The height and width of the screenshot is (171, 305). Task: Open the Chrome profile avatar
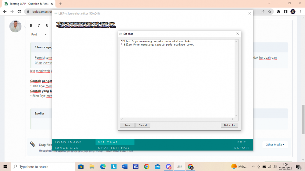293,12
